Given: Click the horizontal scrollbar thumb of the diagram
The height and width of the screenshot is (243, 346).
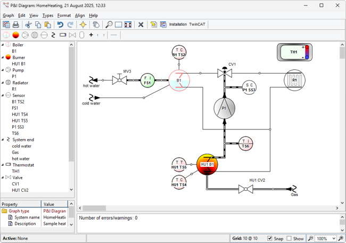Looking at the screenshot, I should (x=94, y=208).
